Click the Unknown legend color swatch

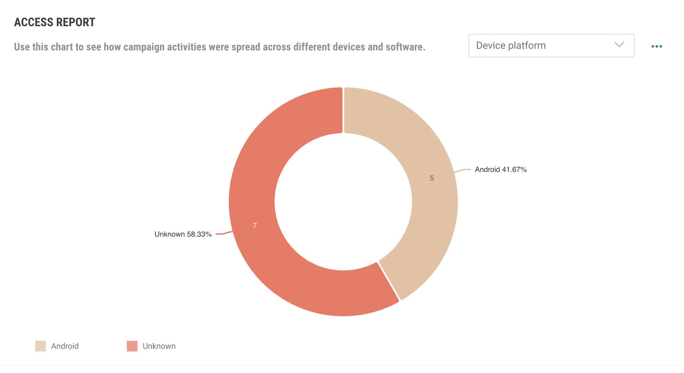click(132, 346)
